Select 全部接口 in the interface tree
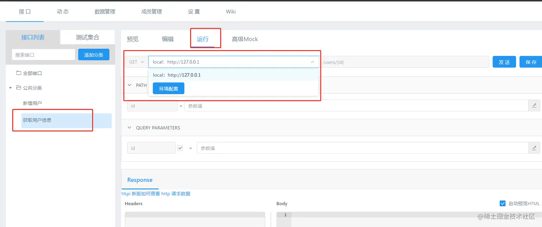Screen dimensions: 542x227 [x=33, y=73]
